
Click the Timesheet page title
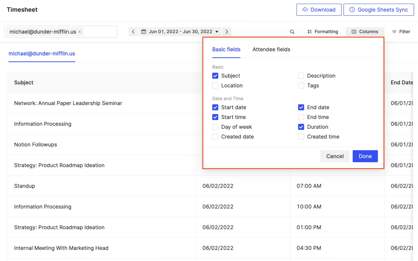pos(22,9)
